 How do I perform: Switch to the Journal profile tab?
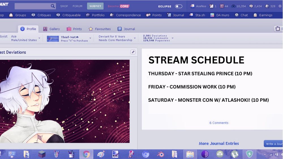126,29
